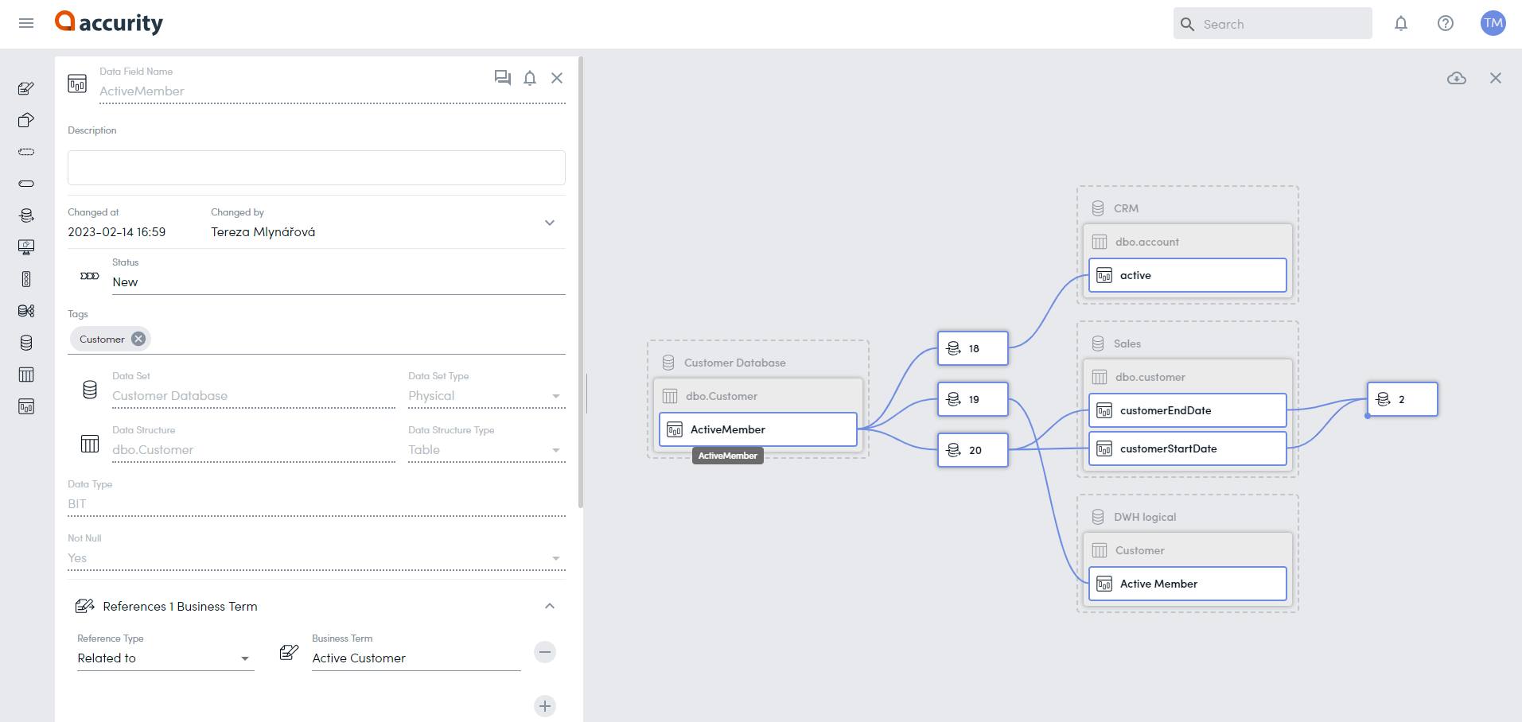Image resolution: width=1522 pixels, height=722 pixels.
Task: Remove the Active Customer reference
Action: [545, 653]
